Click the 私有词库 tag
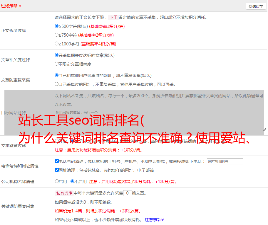The height and width of the screenshot is (225, 268). pyautogui.click(x=64, y=193)
